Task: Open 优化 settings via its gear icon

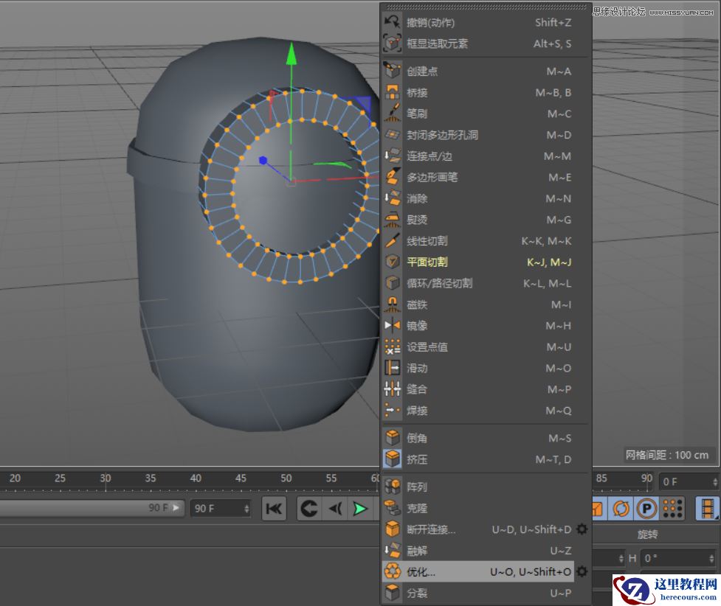Action: 582,571
